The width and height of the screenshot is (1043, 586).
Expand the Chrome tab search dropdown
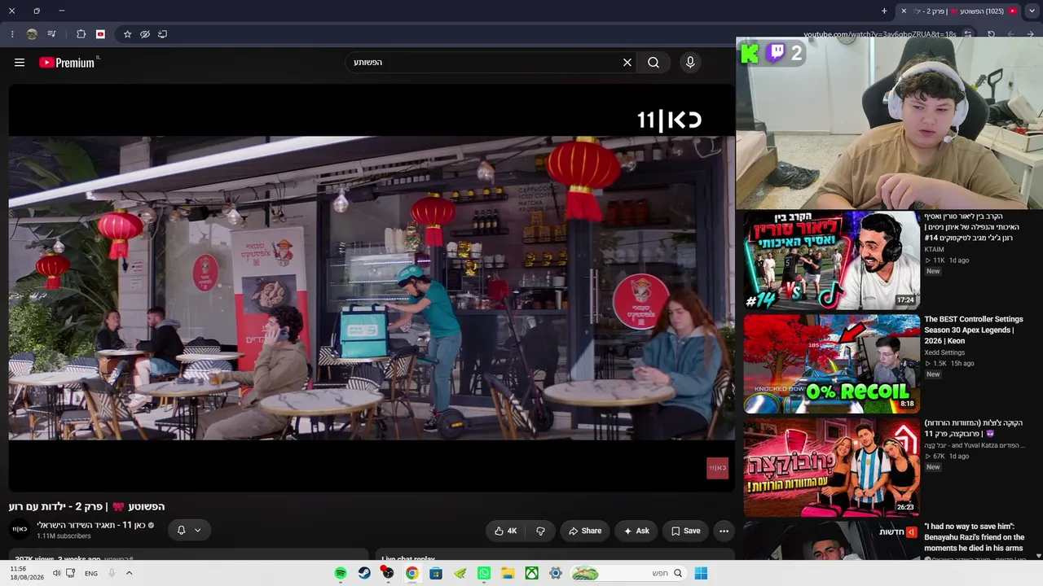point(1031,11)
